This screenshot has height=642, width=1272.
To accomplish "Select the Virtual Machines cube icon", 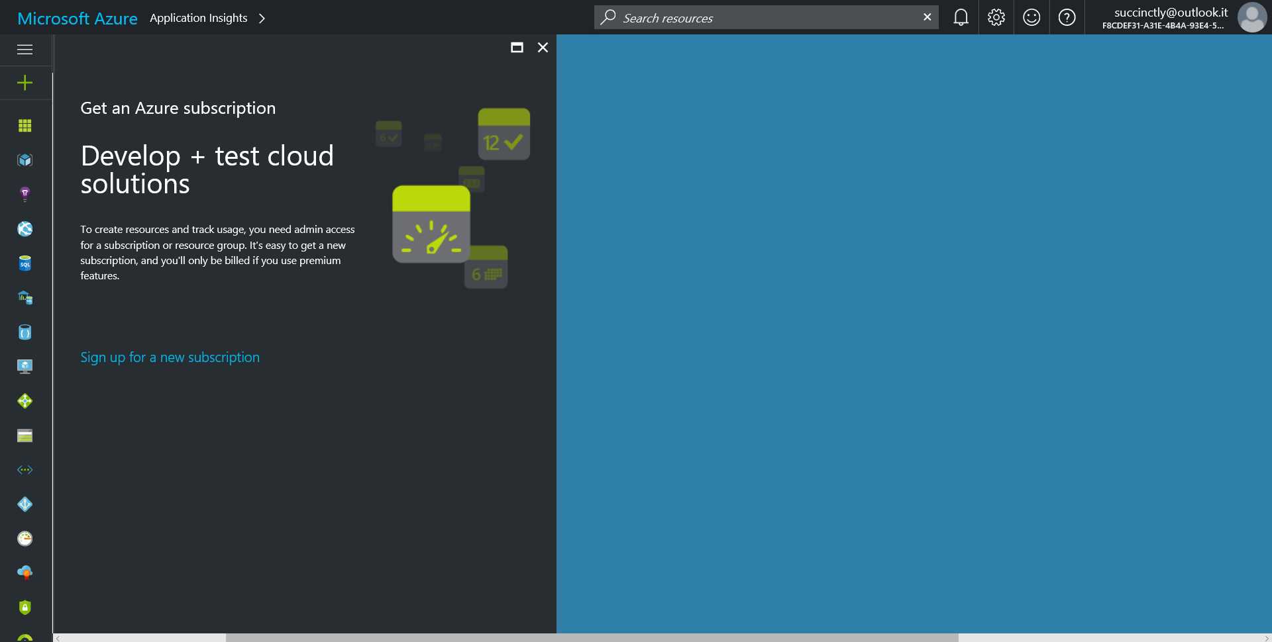I will pos(25,160).
